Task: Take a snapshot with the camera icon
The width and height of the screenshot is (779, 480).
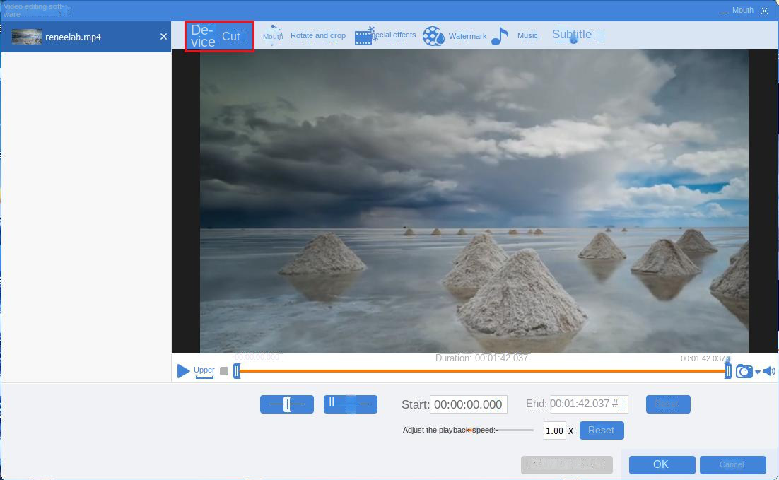Action: click(744, 372)
